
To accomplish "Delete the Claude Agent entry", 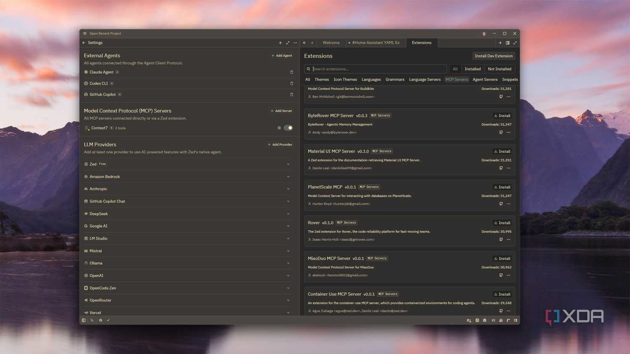I will point(291,72).
